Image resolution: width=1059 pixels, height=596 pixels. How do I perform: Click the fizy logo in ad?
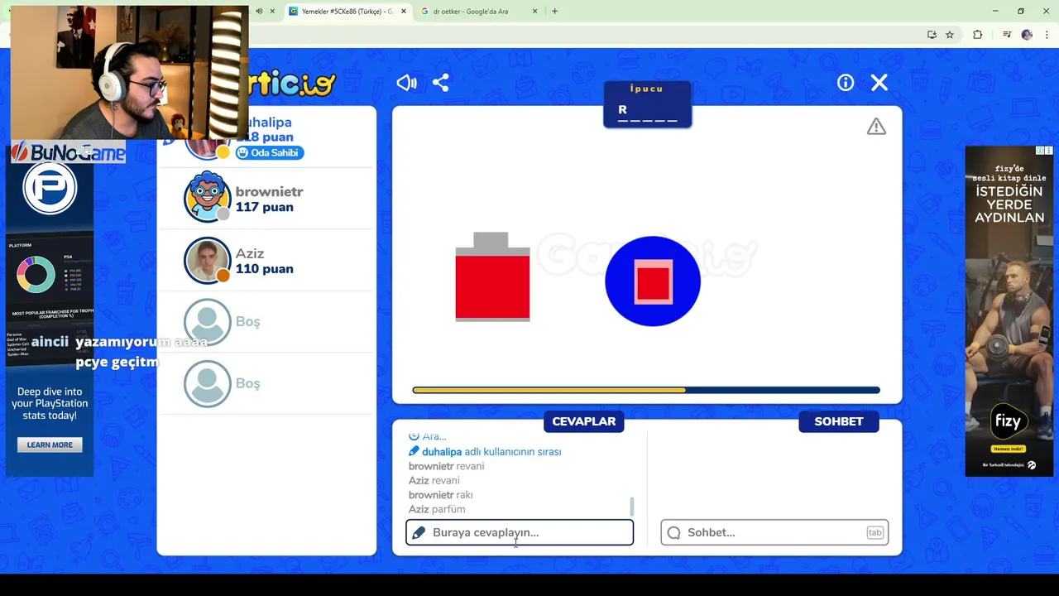click(1009, 422)
